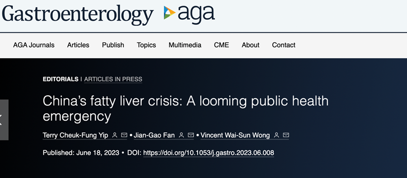Open the Multimedia menu

[185, 45]
